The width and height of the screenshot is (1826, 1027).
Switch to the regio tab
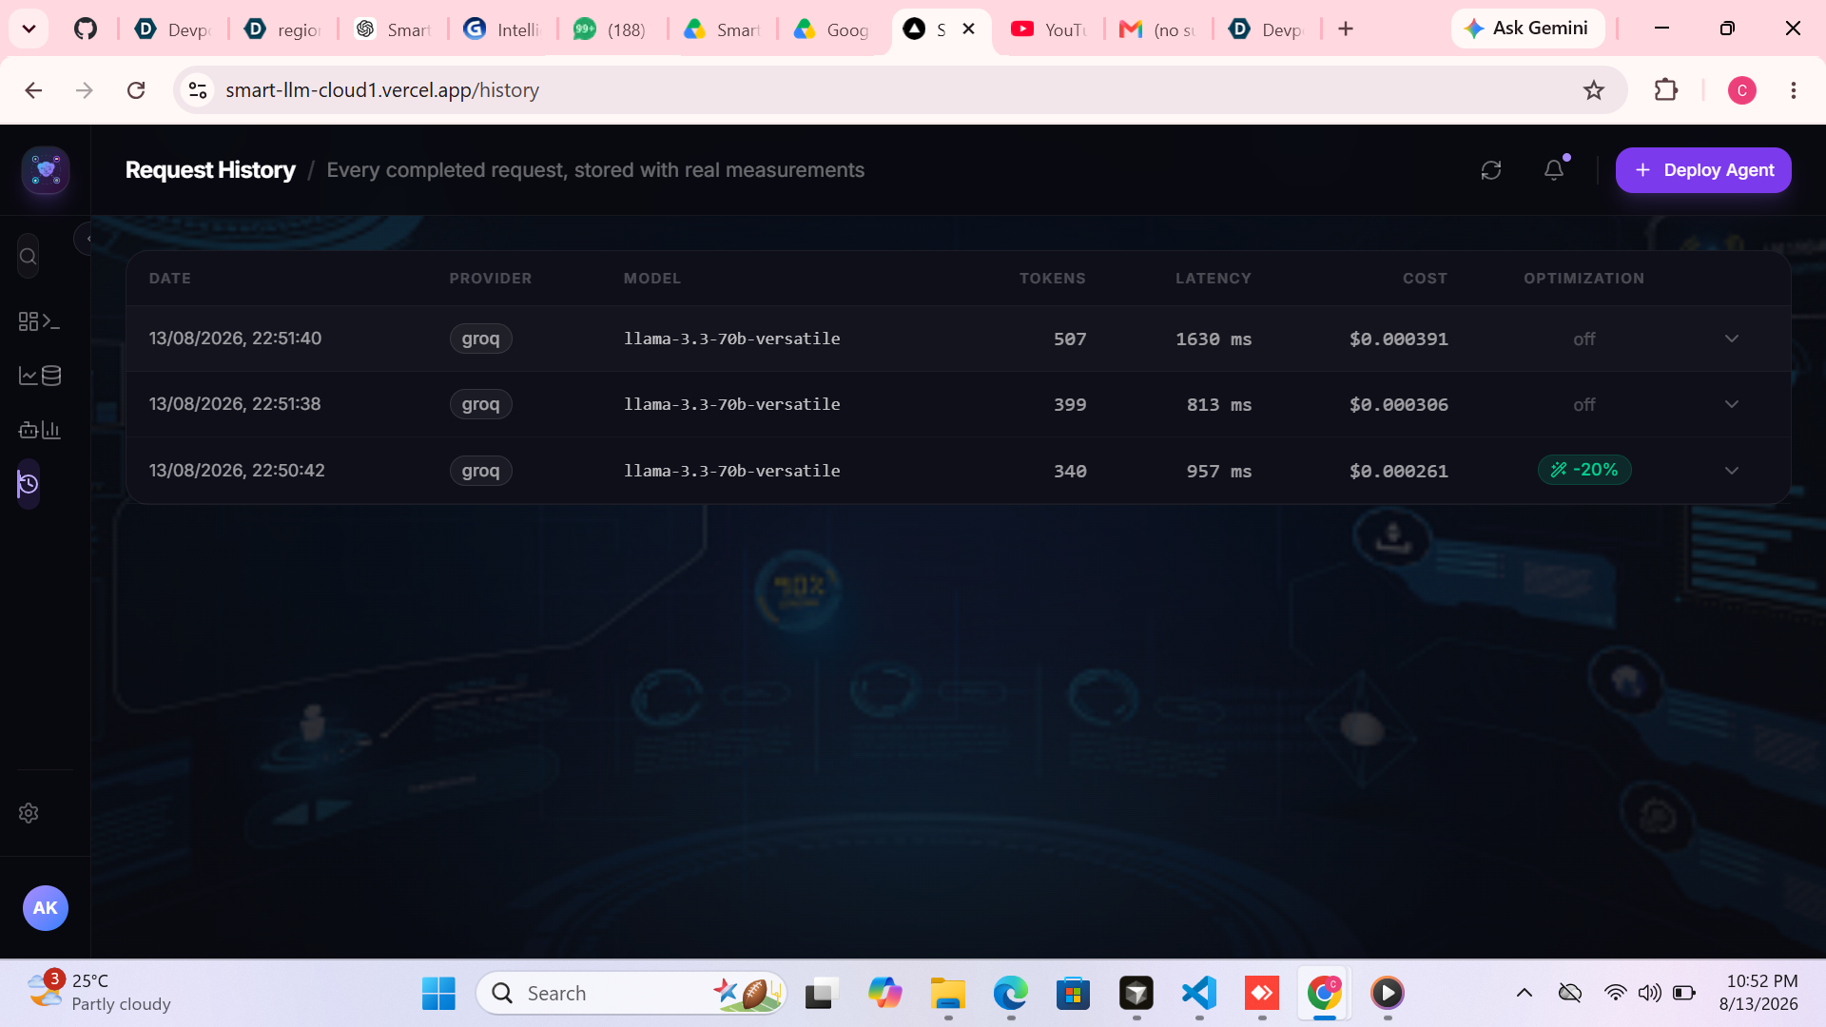[x=283, y=29]
